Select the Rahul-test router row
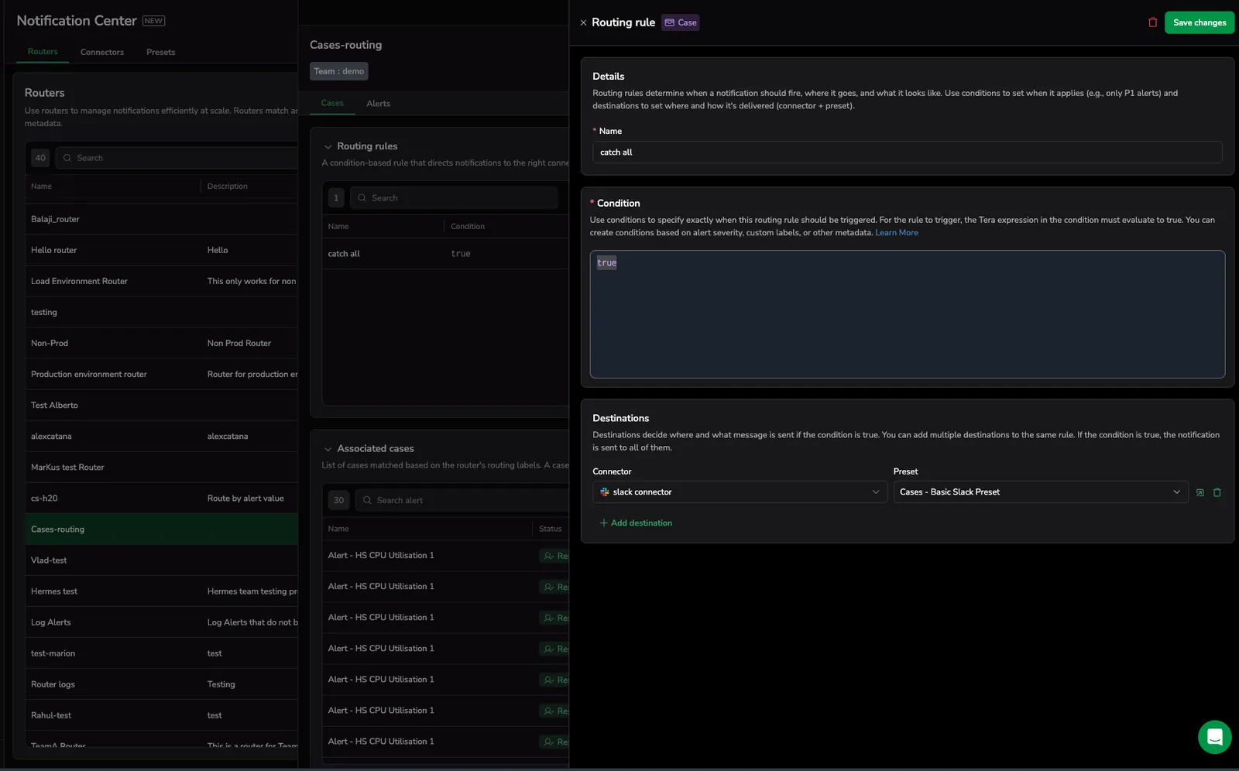The image size is (1239, 771). coord(161,714)
